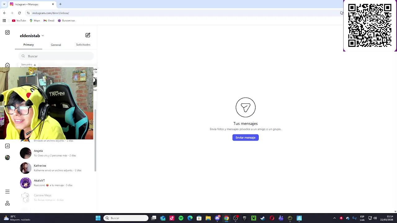
Task: Show hidden system tray icons
Action: tap(334, 218)
